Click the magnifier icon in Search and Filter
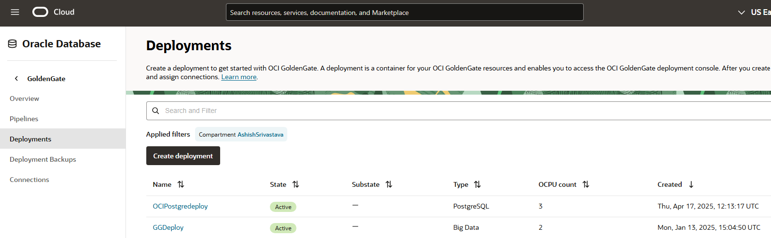This screenshot has width=771, height=238. click(155, 111)
